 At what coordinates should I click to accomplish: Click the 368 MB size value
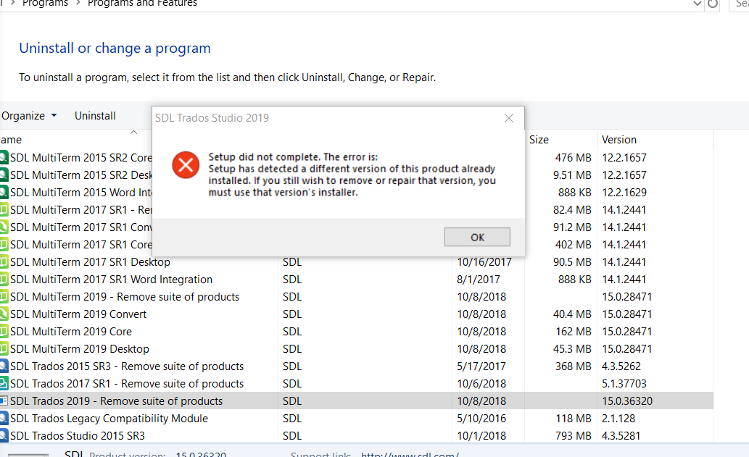574,366
